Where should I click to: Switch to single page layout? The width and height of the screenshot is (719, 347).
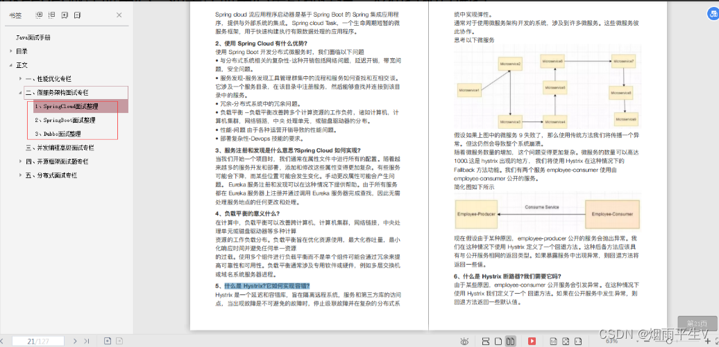click(498, 341)
